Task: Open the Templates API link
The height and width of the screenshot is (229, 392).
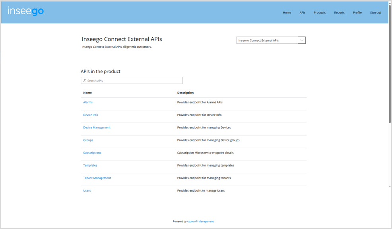Action: (x=90, y=165)
